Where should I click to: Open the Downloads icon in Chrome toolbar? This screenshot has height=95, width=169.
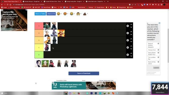pos(158,5)
